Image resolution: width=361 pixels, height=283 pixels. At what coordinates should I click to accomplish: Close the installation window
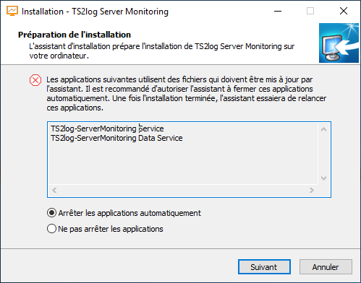click(x=344, y=11)
